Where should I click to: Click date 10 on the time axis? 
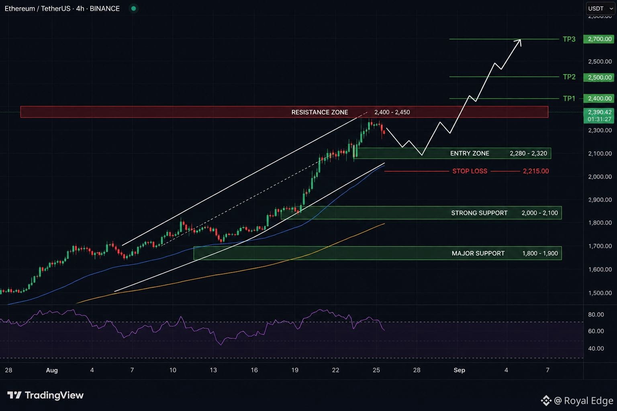173,370
